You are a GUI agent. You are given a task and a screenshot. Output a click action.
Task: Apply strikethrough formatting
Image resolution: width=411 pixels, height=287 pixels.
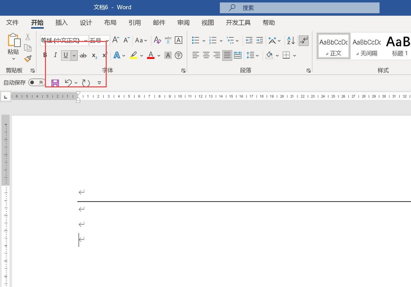pyautogui.click(x=83, y=55)
